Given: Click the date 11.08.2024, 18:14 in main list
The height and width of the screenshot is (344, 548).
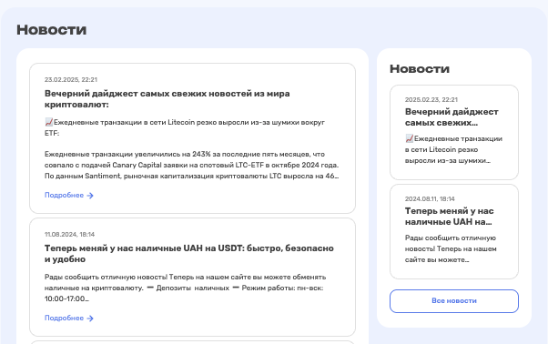Looking at the screenshot, I should click(x=69, y=235).
